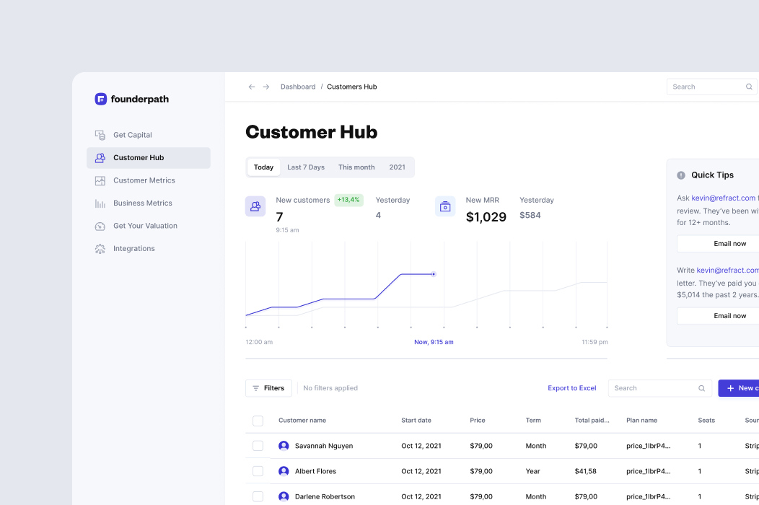This screenshot has width=759, height=505.
Task: Click the Seats column header
Action: click(x=706, y=421)
